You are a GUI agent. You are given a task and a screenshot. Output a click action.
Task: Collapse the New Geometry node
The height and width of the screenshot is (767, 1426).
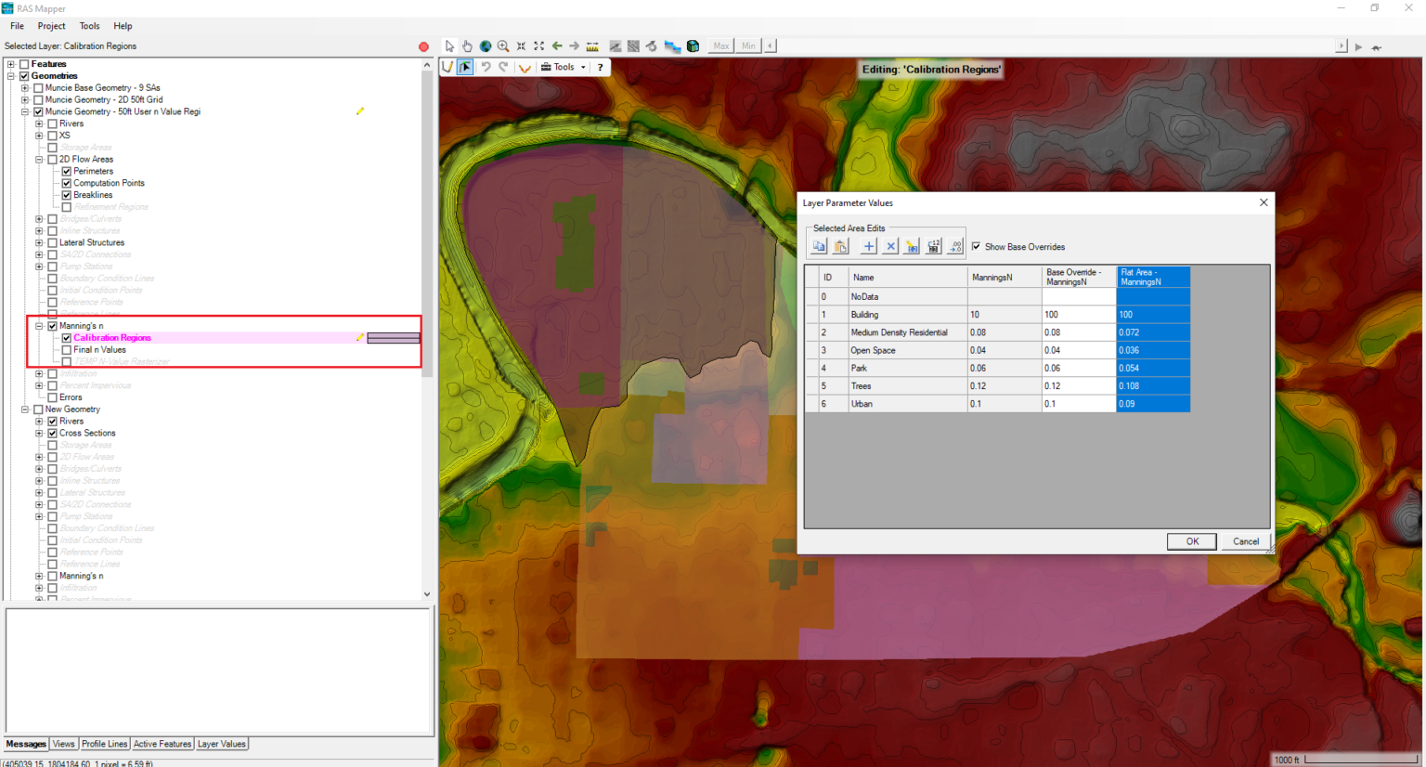[25, 409]
